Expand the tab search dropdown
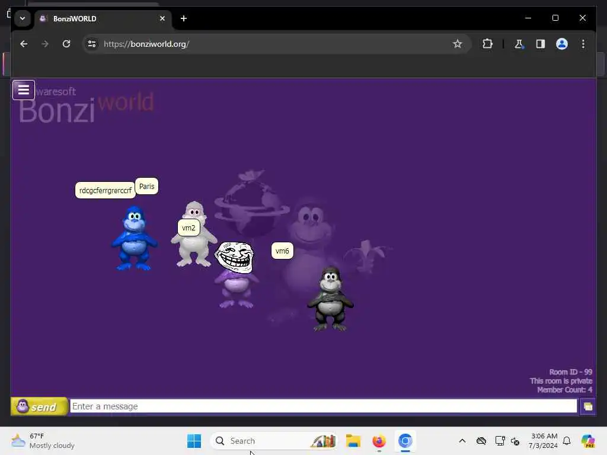This screenshot has height=455, width=607. [23, 18]
